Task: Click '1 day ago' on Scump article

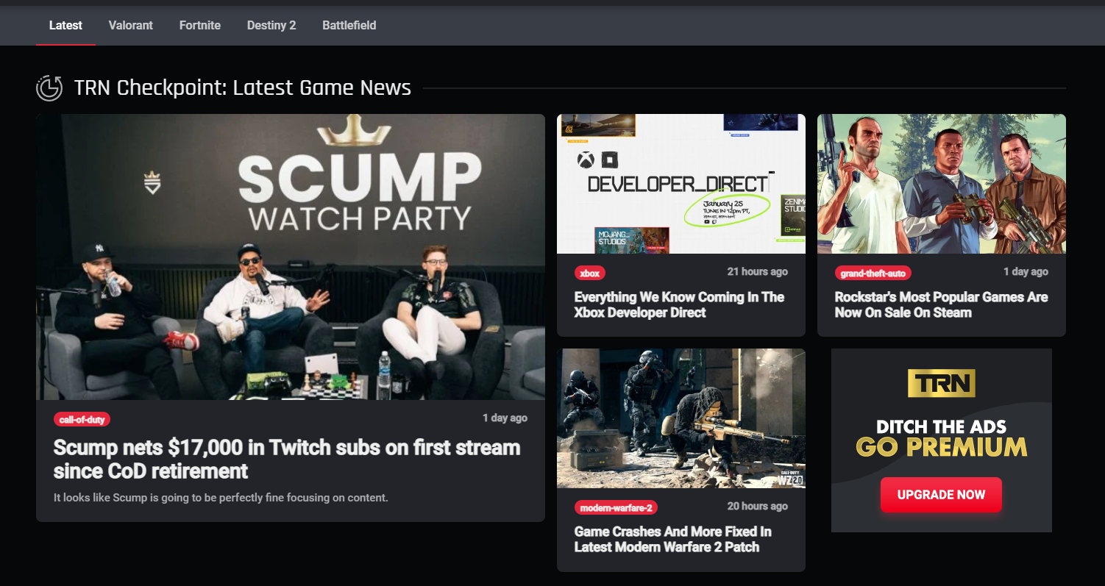Action: 505,418
